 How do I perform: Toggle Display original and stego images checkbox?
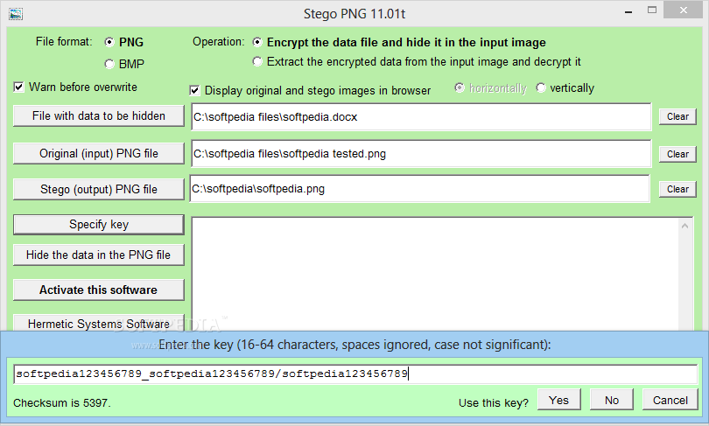coord(194,90)
